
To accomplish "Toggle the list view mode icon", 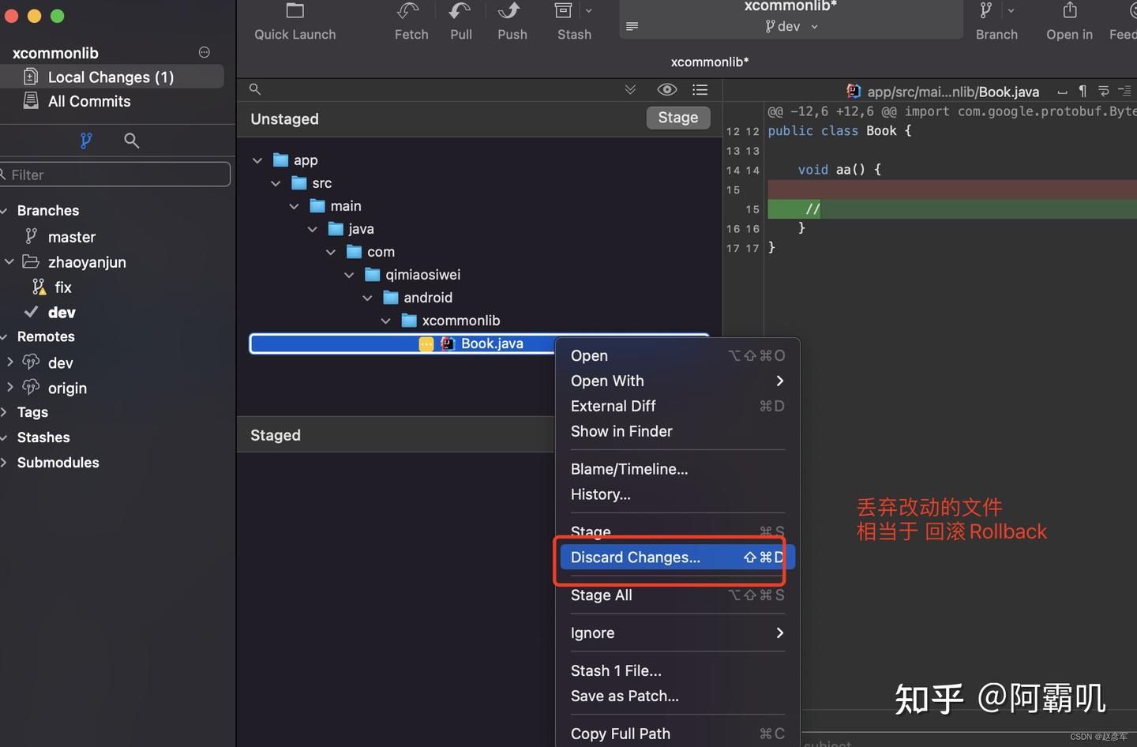I will pyautogui.click(x=700, y=90).
